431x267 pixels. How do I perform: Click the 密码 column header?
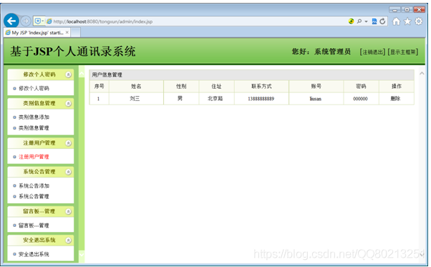coord(361,86)
